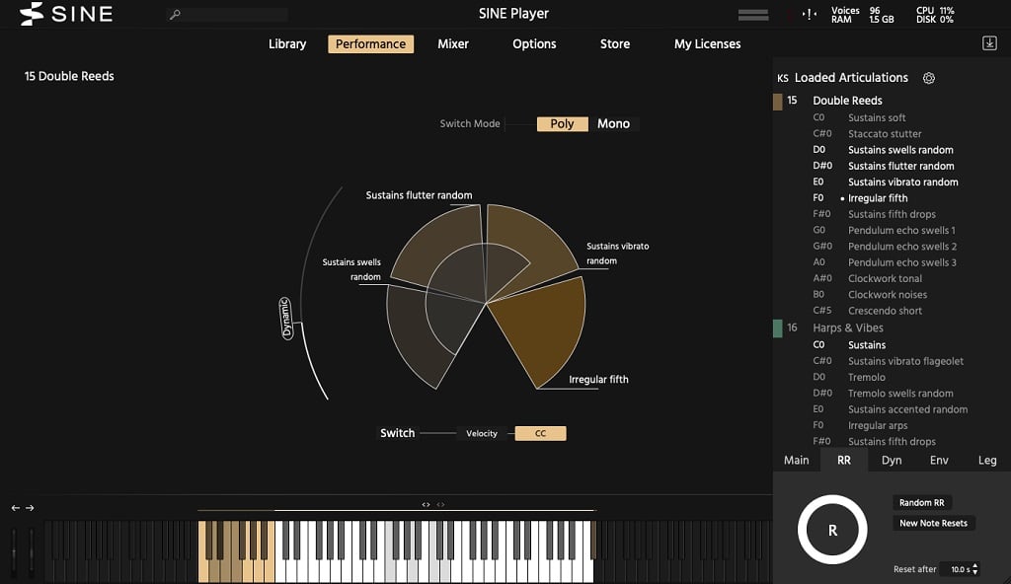The height and width of the screenshot is (584, 1011).
Task: Open the three-bar menu icon in header
Action: point(753,15)
